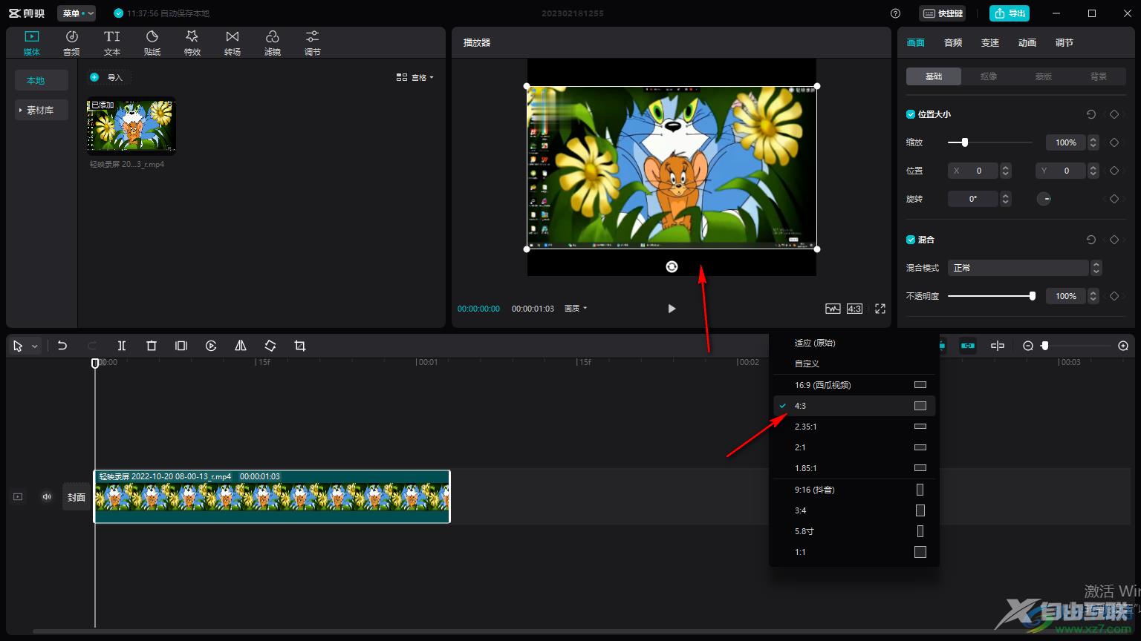Open the 滤镜 filters panel
This screenshot has height=641, width=1141.
273,43
